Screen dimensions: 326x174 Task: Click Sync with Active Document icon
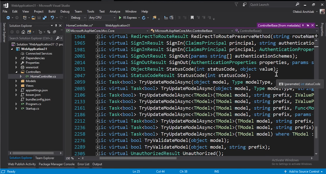tap(49, 32)
